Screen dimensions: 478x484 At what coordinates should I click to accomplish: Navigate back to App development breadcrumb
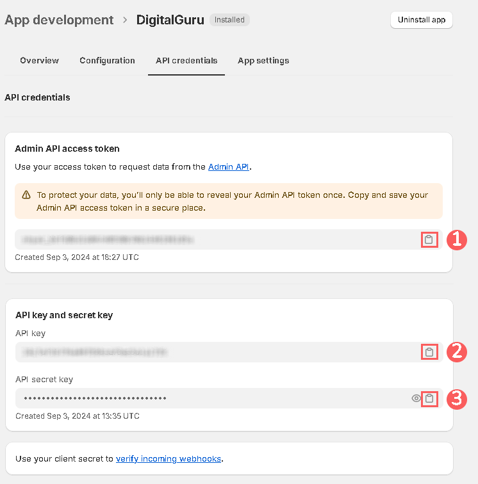(x=59, y=20)
